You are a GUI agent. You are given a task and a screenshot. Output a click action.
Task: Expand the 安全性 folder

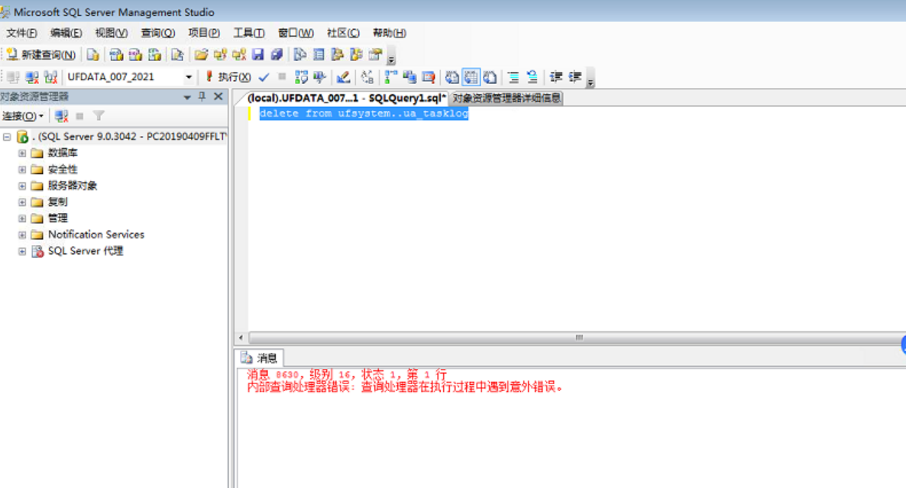(x=22, y=170)
